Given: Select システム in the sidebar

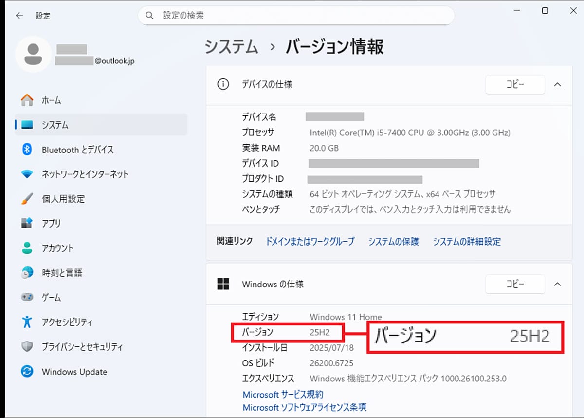Looking at the screenshot, I should point(55,125).
